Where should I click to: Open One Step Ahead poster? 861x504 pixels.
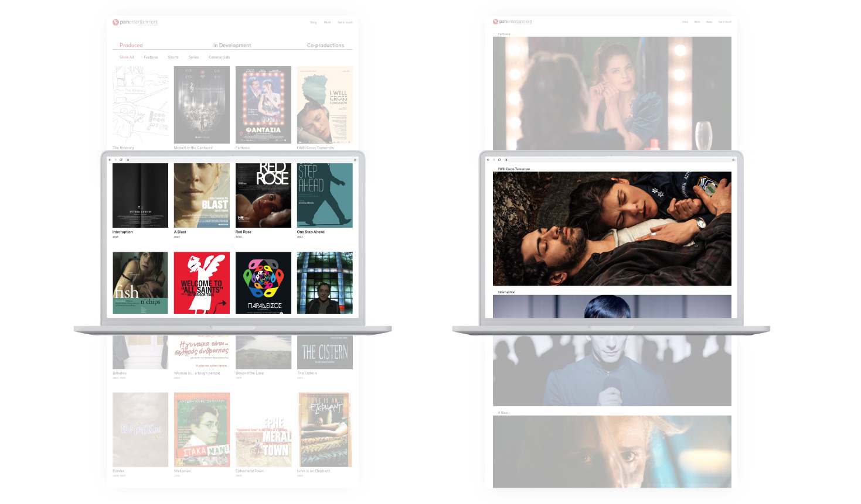tap(325, 196)
